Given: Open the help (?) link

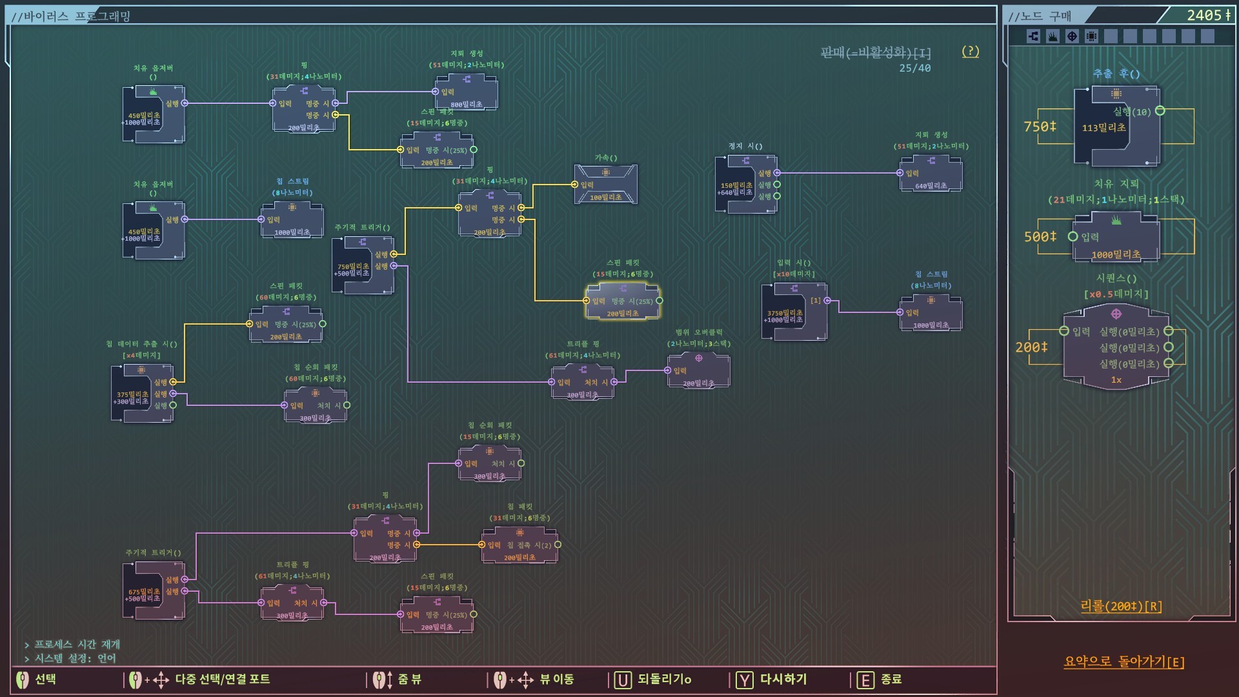Looking at the screenshot, I should coord(970,52).
